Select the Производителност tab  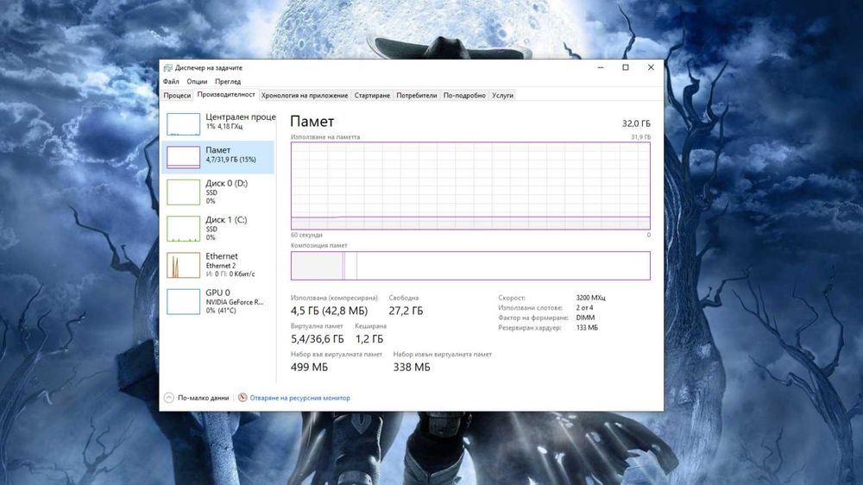pos(225,95)
